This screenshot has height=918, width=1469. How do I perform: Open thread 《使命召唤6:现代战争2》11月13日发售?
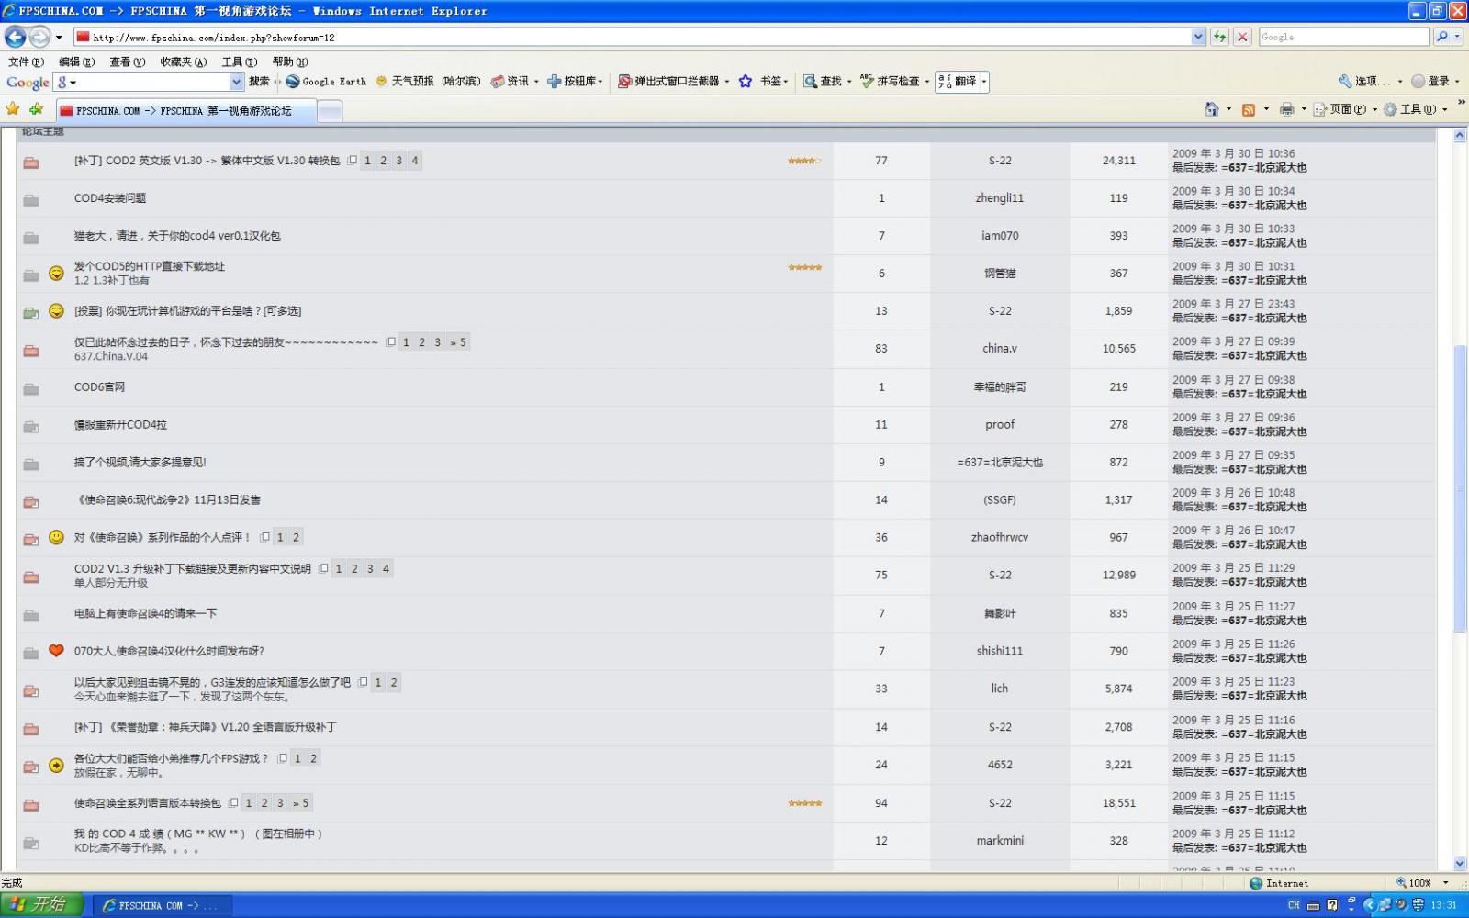point(167,500)
